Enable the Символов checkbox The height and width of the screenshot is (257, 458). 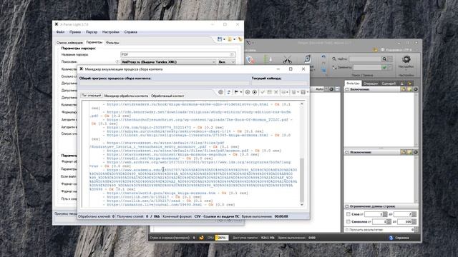[349, 222]
